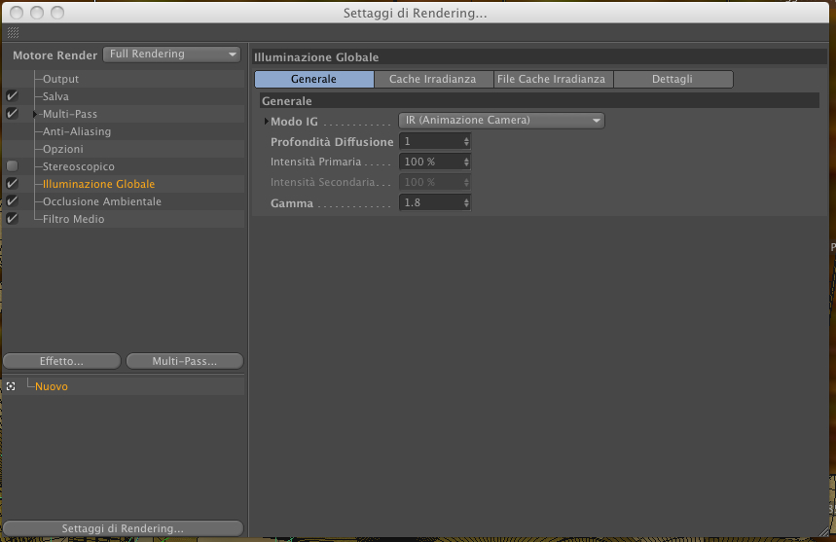Click the Gamma 1.8 value field
This screenshot has height=542, width=836.
tap(434, 202)
